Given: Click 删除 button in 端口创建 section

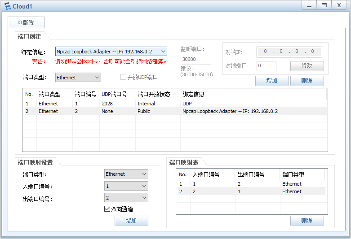Looking at the screenshot, I should coord(307,81).
